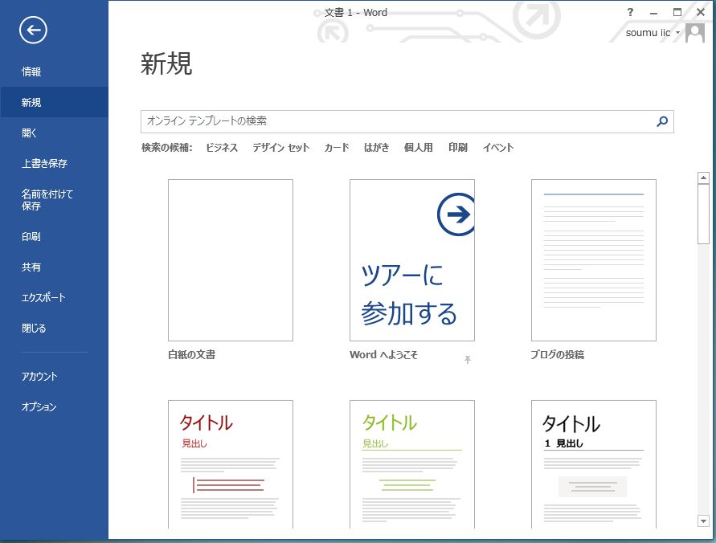Screen dimensions: 716x543
Task: Click the 印刷 search suggestion link
Action: coord(457,147)
